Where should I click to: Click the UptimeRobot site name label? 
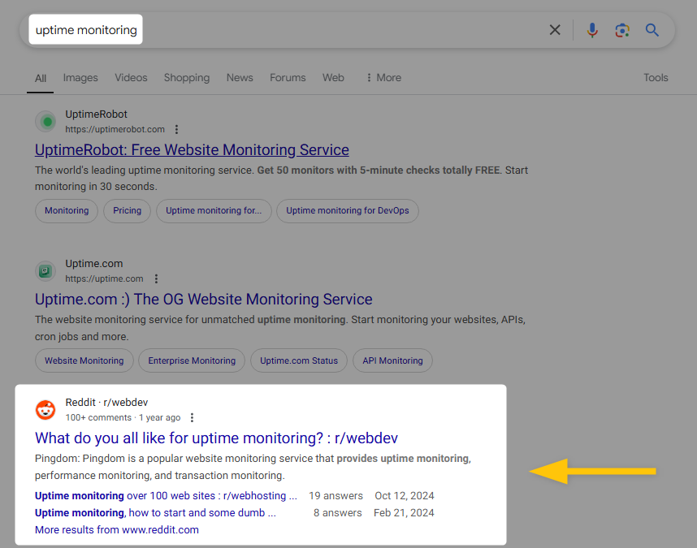96,114
